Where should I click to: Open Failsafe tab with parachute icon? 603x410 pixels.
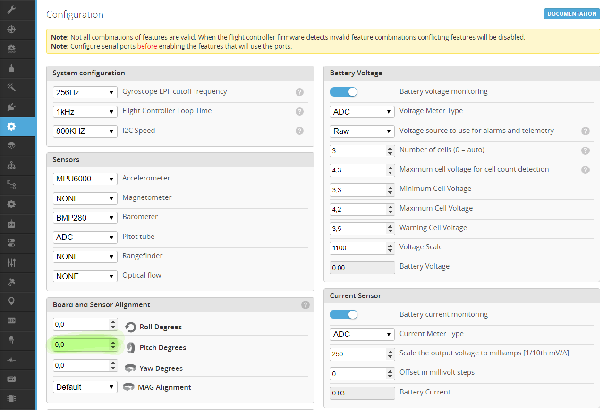(11, 146)
